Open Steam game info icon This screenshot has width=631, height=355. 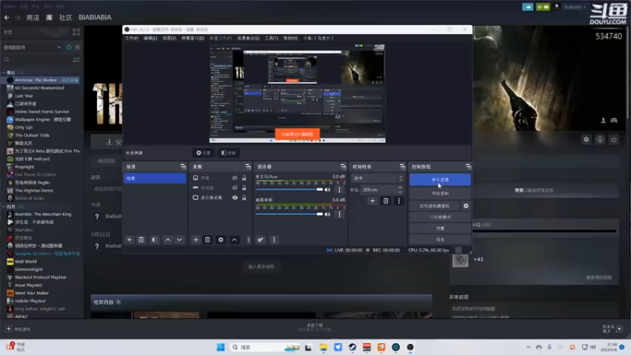(600, 140)
